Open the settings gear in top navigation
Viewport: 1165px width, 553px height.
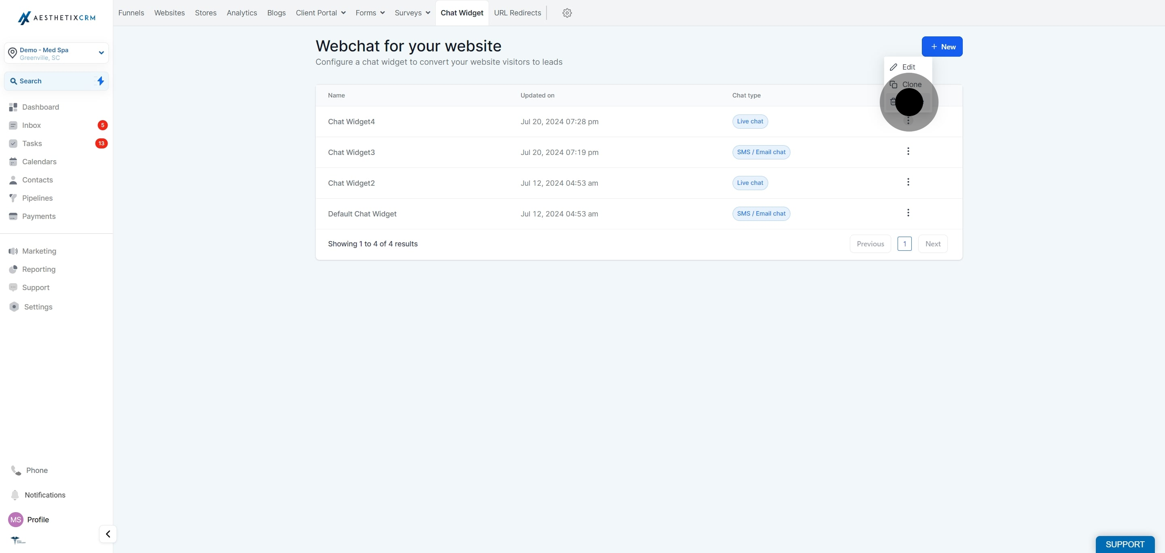point(567,13)
